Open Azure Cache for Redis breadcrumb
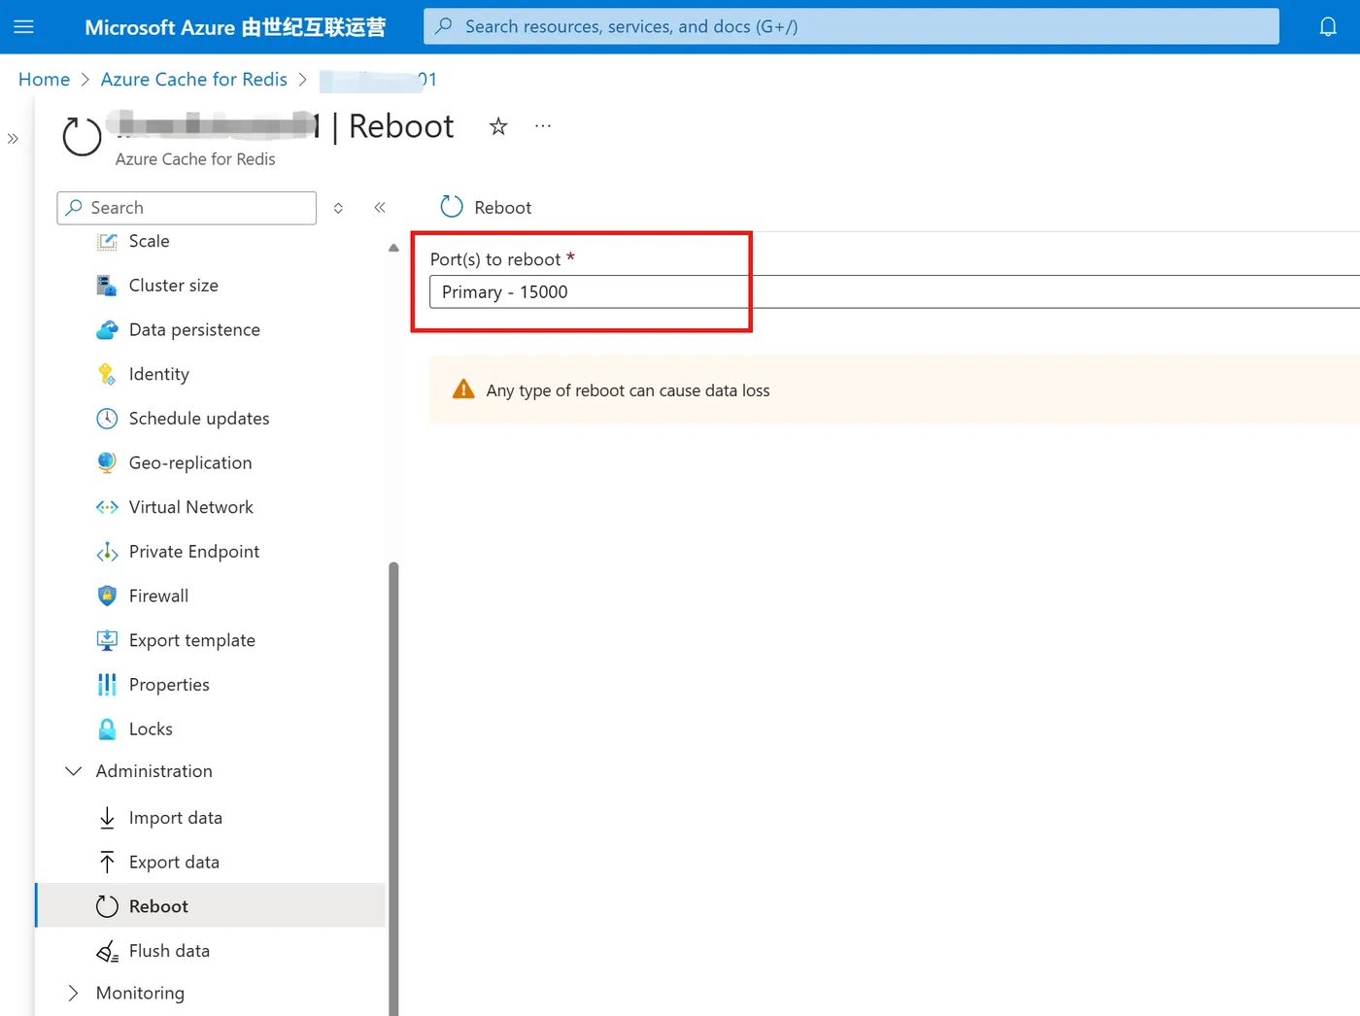The height and width of the screenshot is (1016, 1360). 194,80
